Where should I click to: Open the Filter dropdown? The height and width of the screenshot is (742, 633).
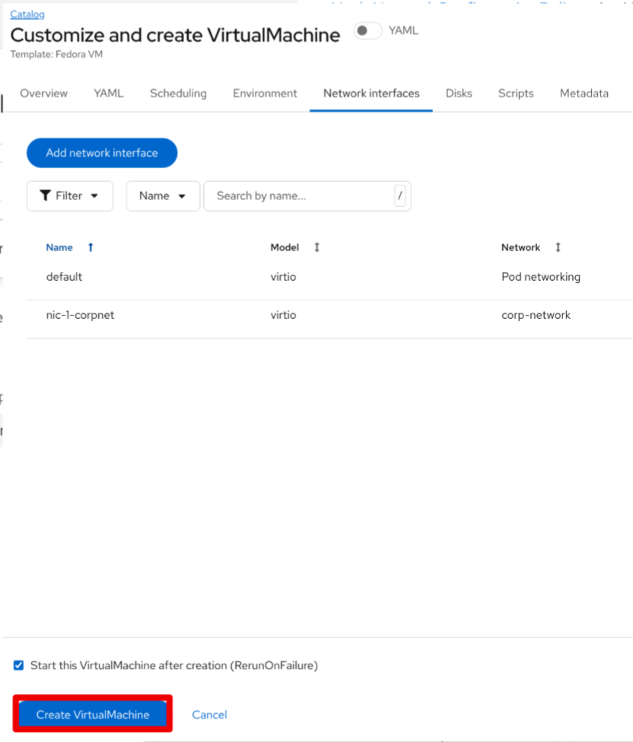coord(69,196)
